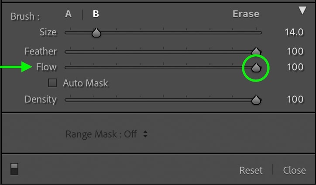Click the Flow label
The image size is (316, 185).
point(46,67)
